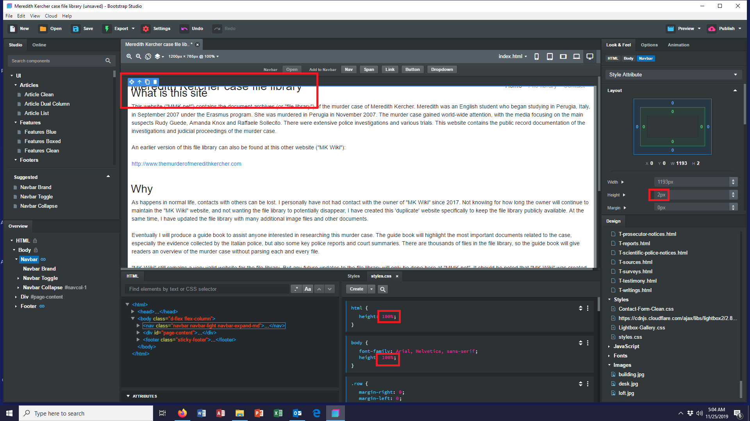The height and width of the screenshot is (421, 750).
Task: Switch to tablet landscape preview
Action: 563,57
